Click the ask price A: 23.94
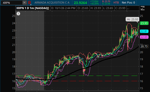The image size is (150, 92). [106, 4]
